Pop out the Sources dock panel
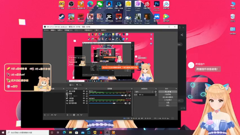The image size is (240, 135). (x=86, y=88)
